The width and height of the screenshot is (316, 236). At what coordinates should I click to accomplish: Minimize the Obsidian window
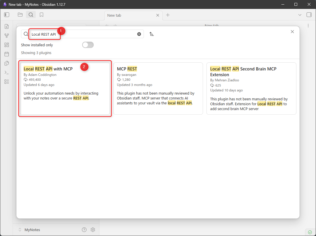[x=282, y=4]
